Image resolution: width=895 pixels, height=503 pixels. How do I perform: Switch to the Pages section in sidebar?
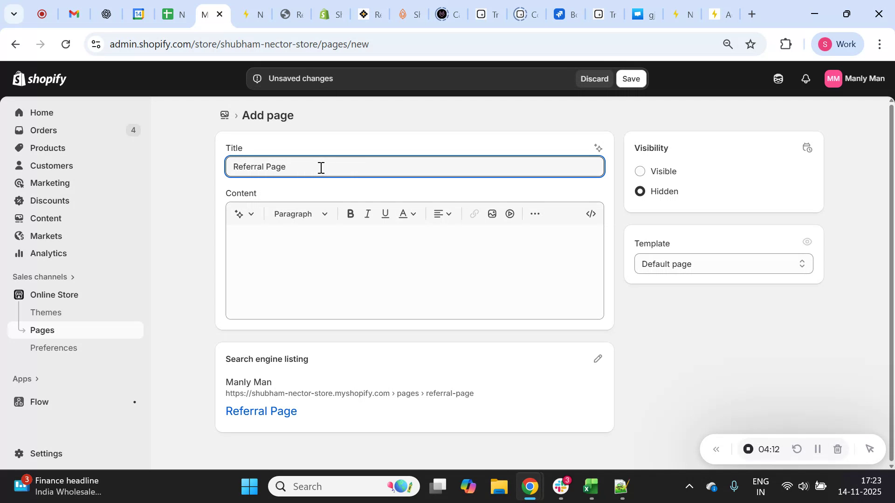pos(42,329)
